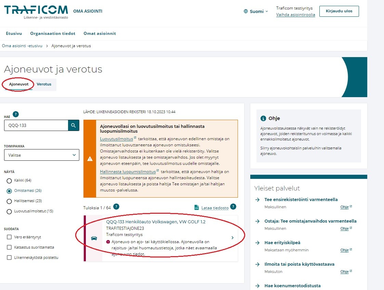
Task: Click the TRAFITESTIAJONE23 text
Action: (125, 228)
